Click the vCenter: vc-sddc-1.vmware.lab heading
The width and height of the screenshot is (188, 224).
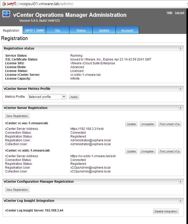27,151
